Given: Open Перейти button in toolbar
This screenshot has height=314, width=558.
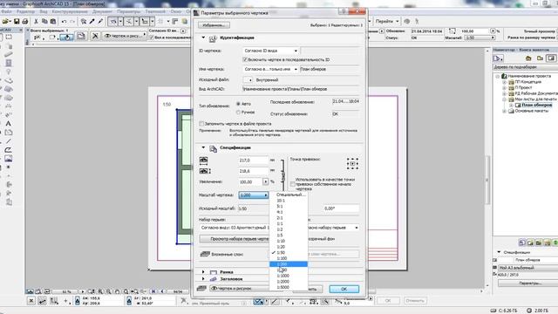Looking at the screenshot, I should (387, 21).
